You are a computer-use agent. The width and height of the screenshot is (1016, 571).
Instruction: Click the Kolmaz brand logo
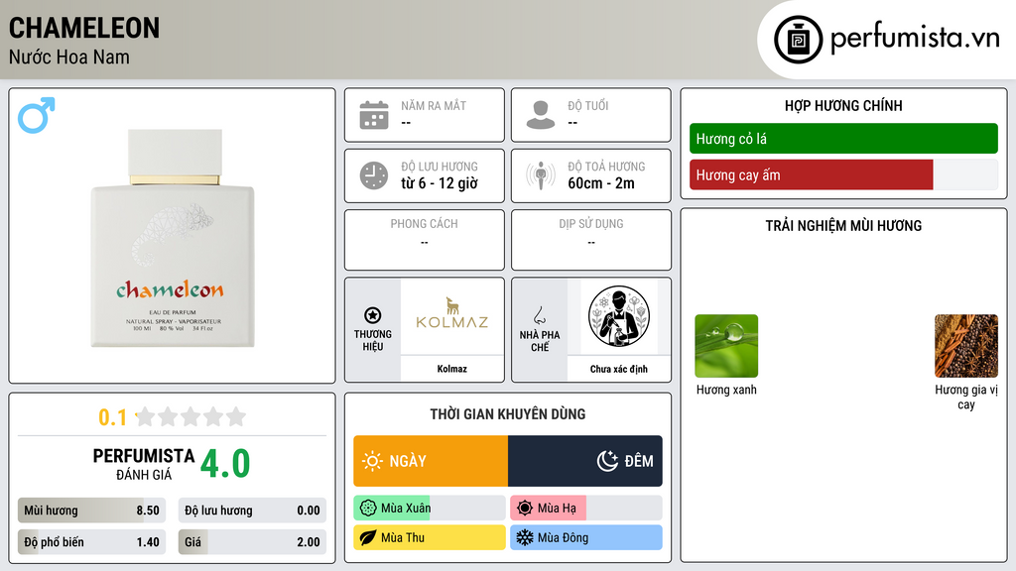tap(452, 314)
